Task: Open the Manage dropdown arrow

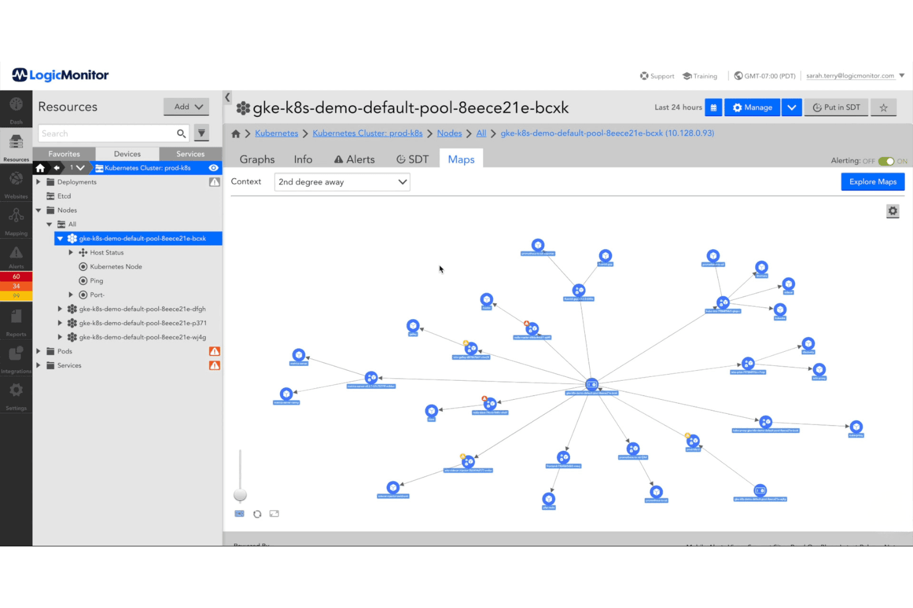Action: tap(791, 107)
